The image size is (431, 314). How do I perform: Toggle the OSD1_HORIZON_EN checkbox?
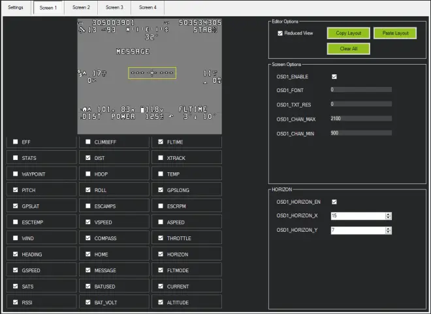334,202
